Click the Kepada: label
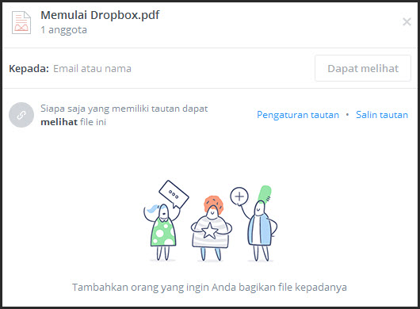This screenshot has width=420, height=309. 29,69
